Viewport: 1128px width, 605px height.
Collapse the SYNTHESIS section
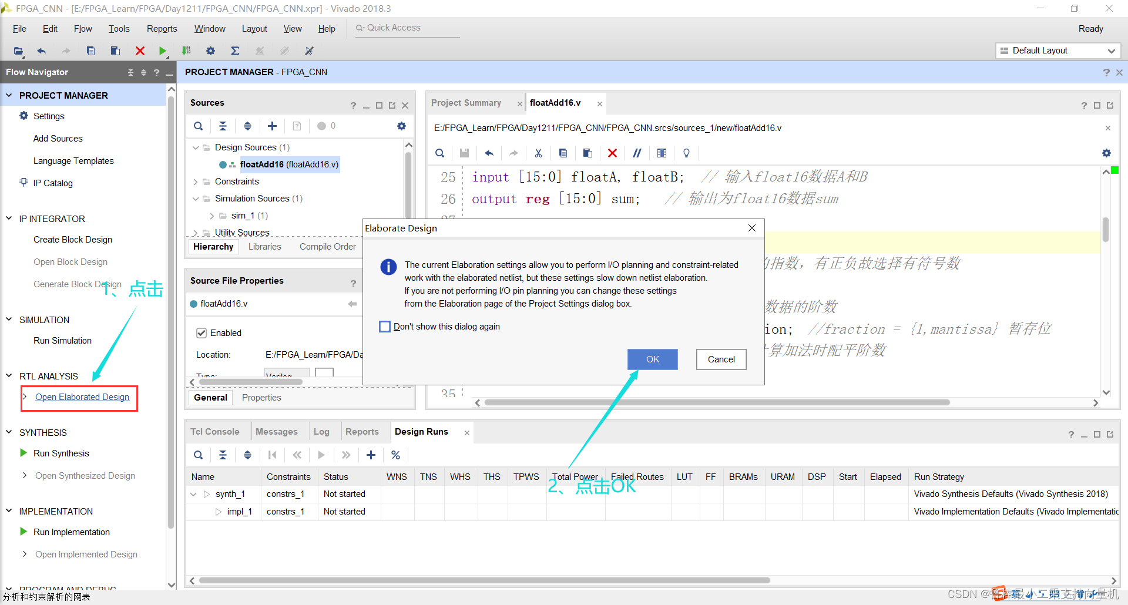(x=9, y=432)
